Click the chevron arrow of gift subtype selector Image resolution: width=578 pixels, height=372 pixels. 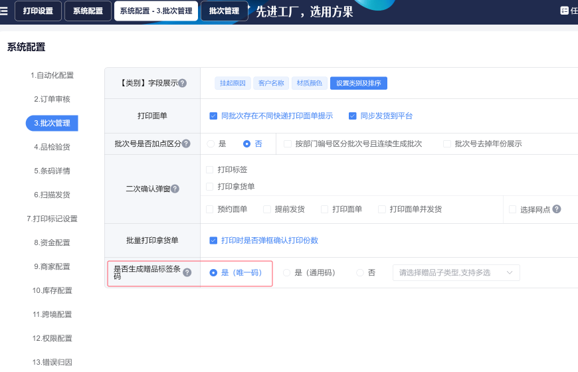click(510, 272)
